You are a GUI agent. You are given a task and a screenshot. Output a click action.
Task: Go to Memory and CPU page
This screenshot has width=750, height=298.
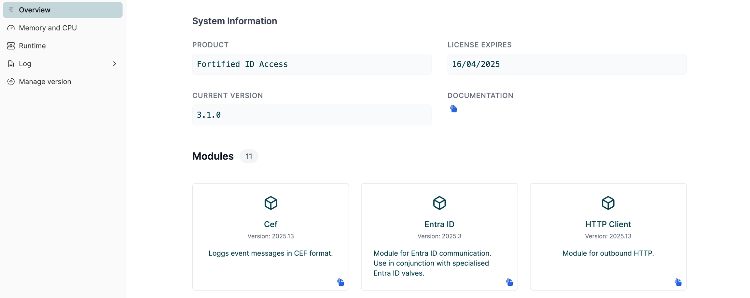(x=48, y=28)
